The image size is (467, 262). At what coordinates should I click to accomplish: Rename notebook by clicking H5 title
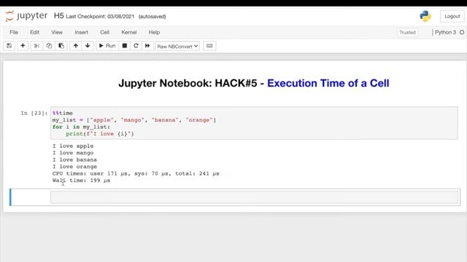point(58,16)
